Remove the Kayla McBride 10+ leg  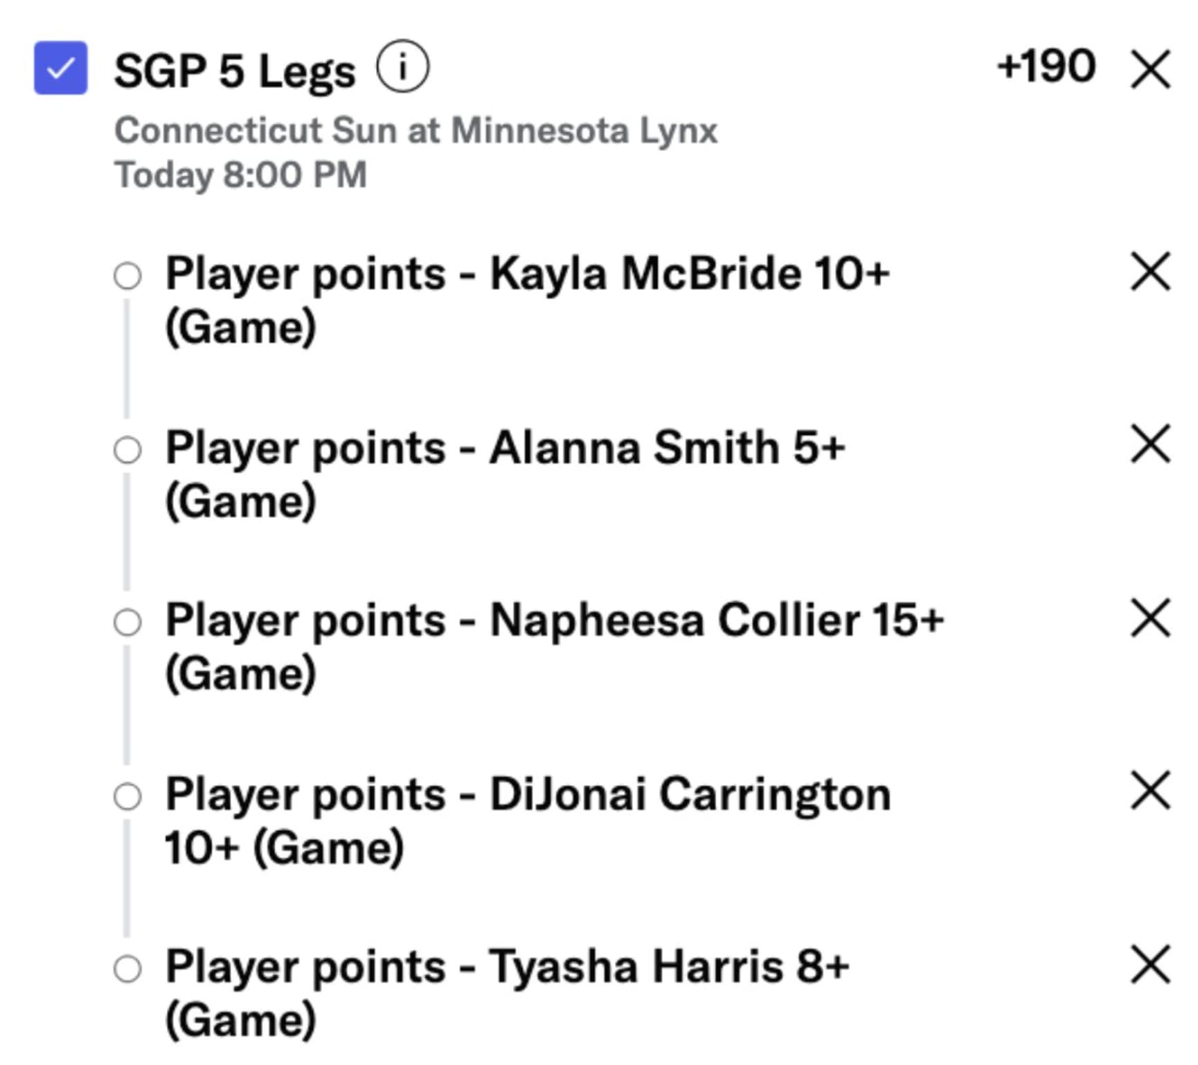[x=1150, y=271]
